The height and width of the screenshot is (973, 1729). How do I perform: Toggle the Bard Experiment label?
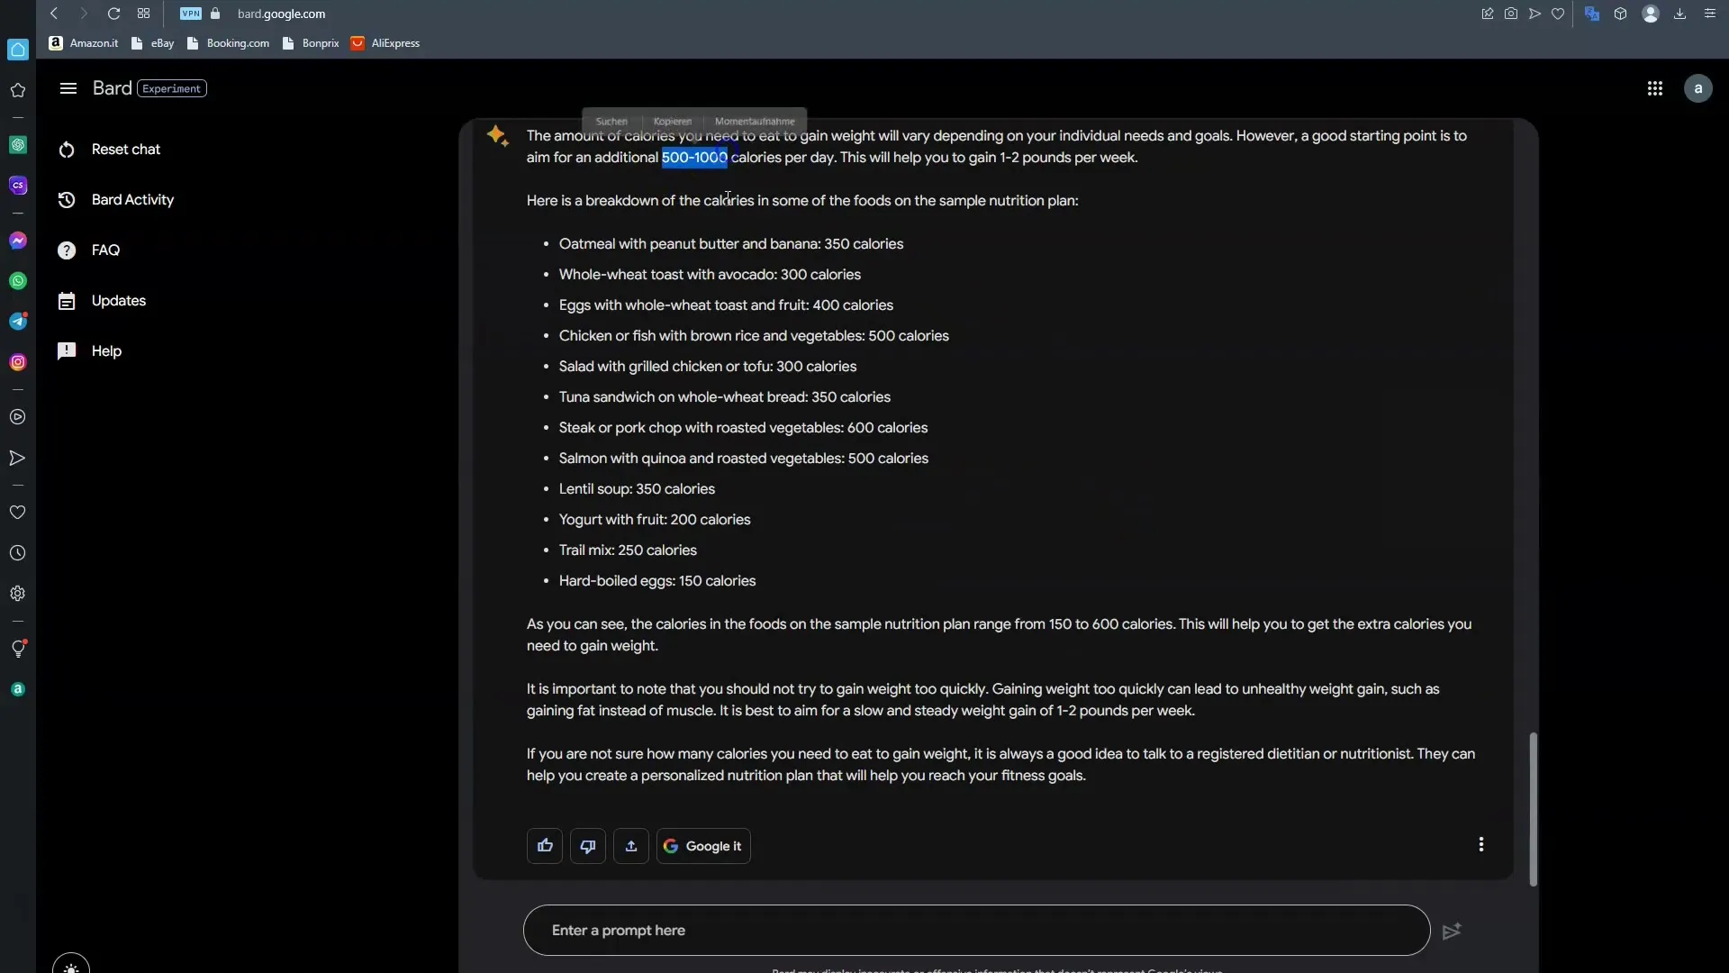(171, 86)
